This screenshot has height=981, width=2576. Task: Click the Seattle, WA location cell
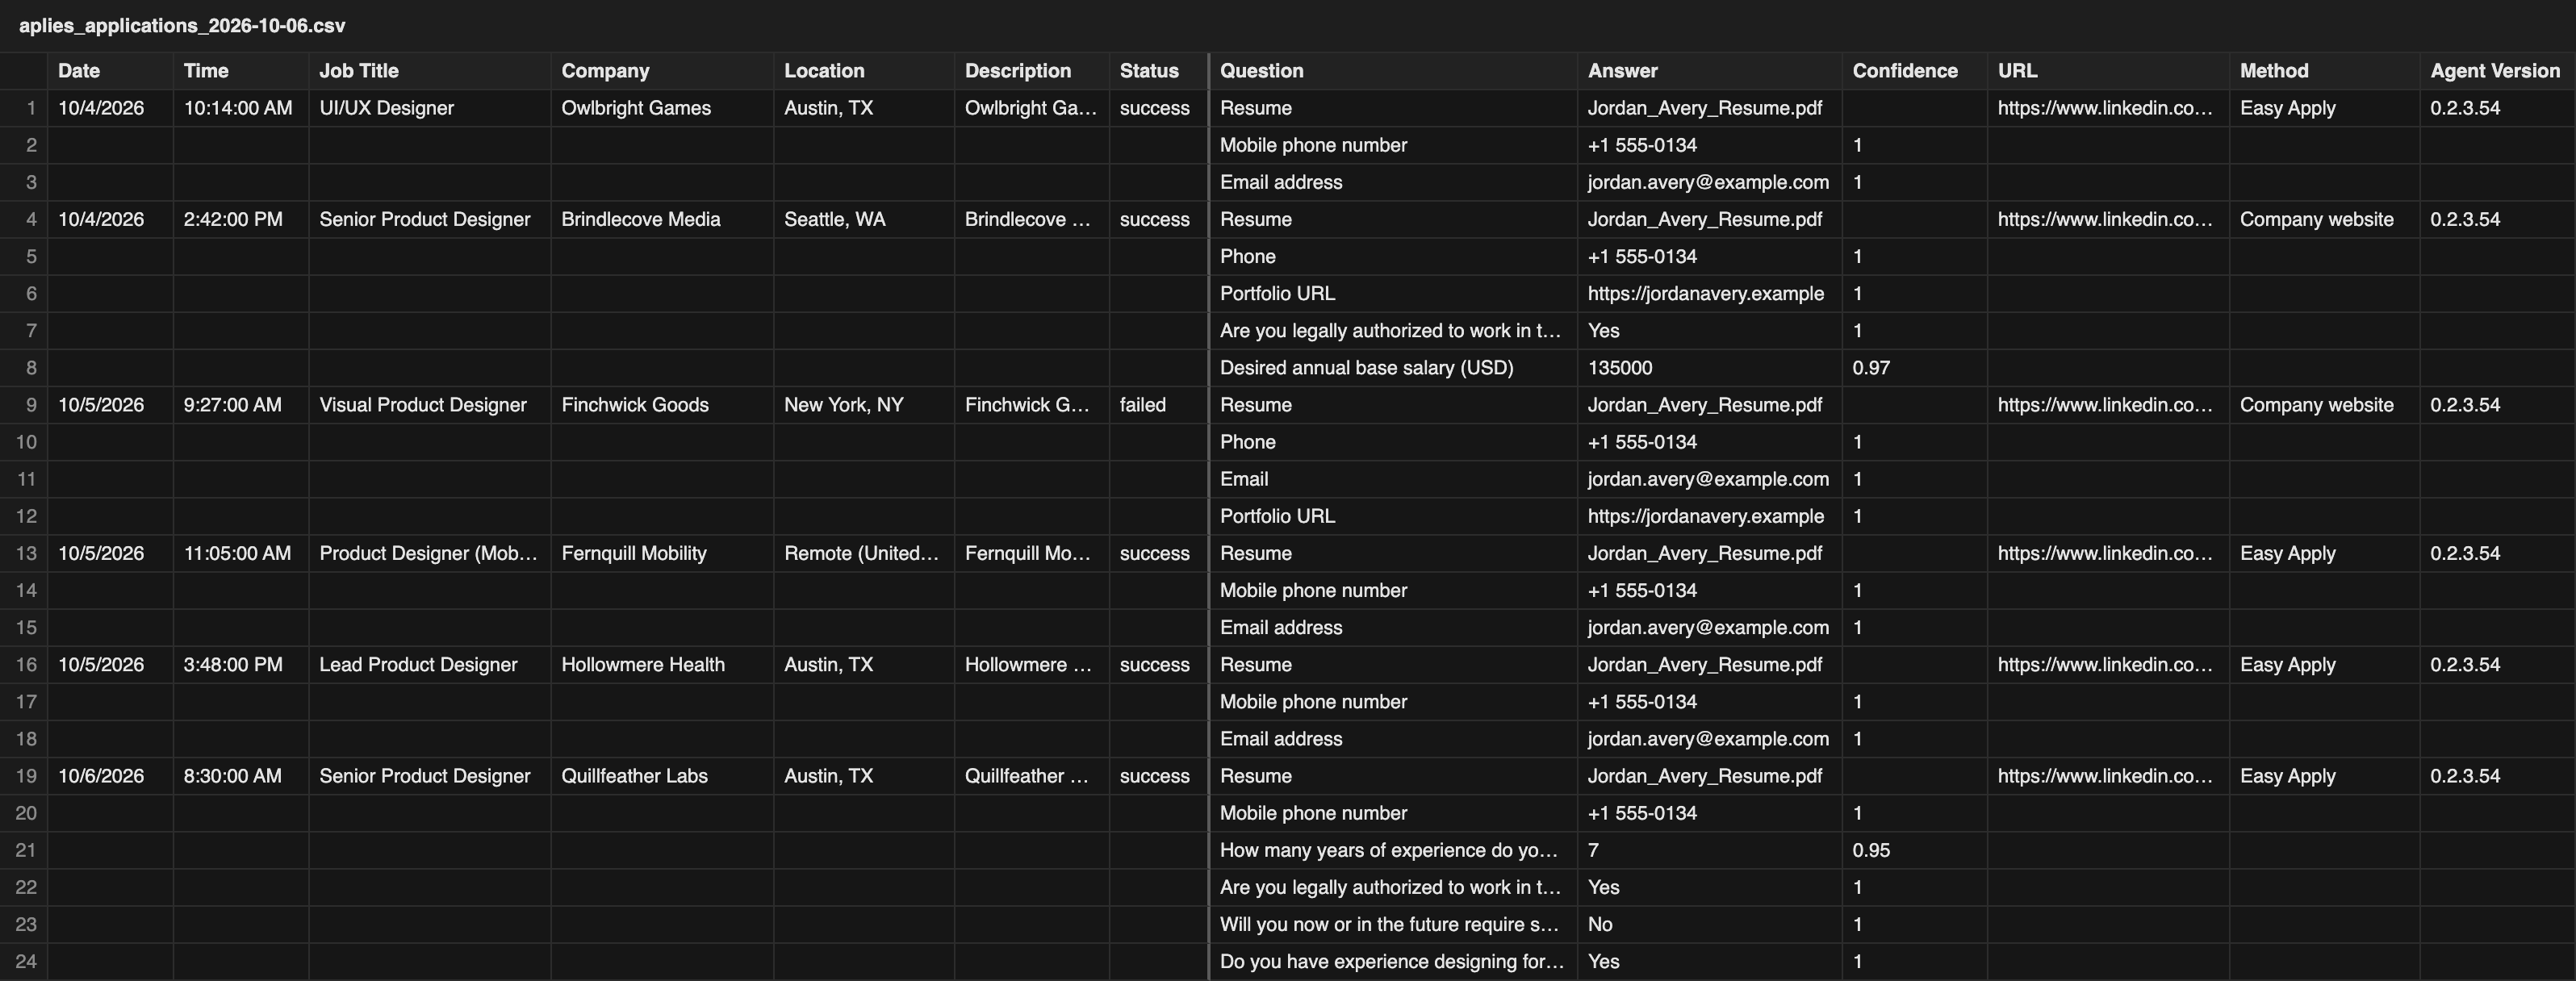[x=864, y=219]
